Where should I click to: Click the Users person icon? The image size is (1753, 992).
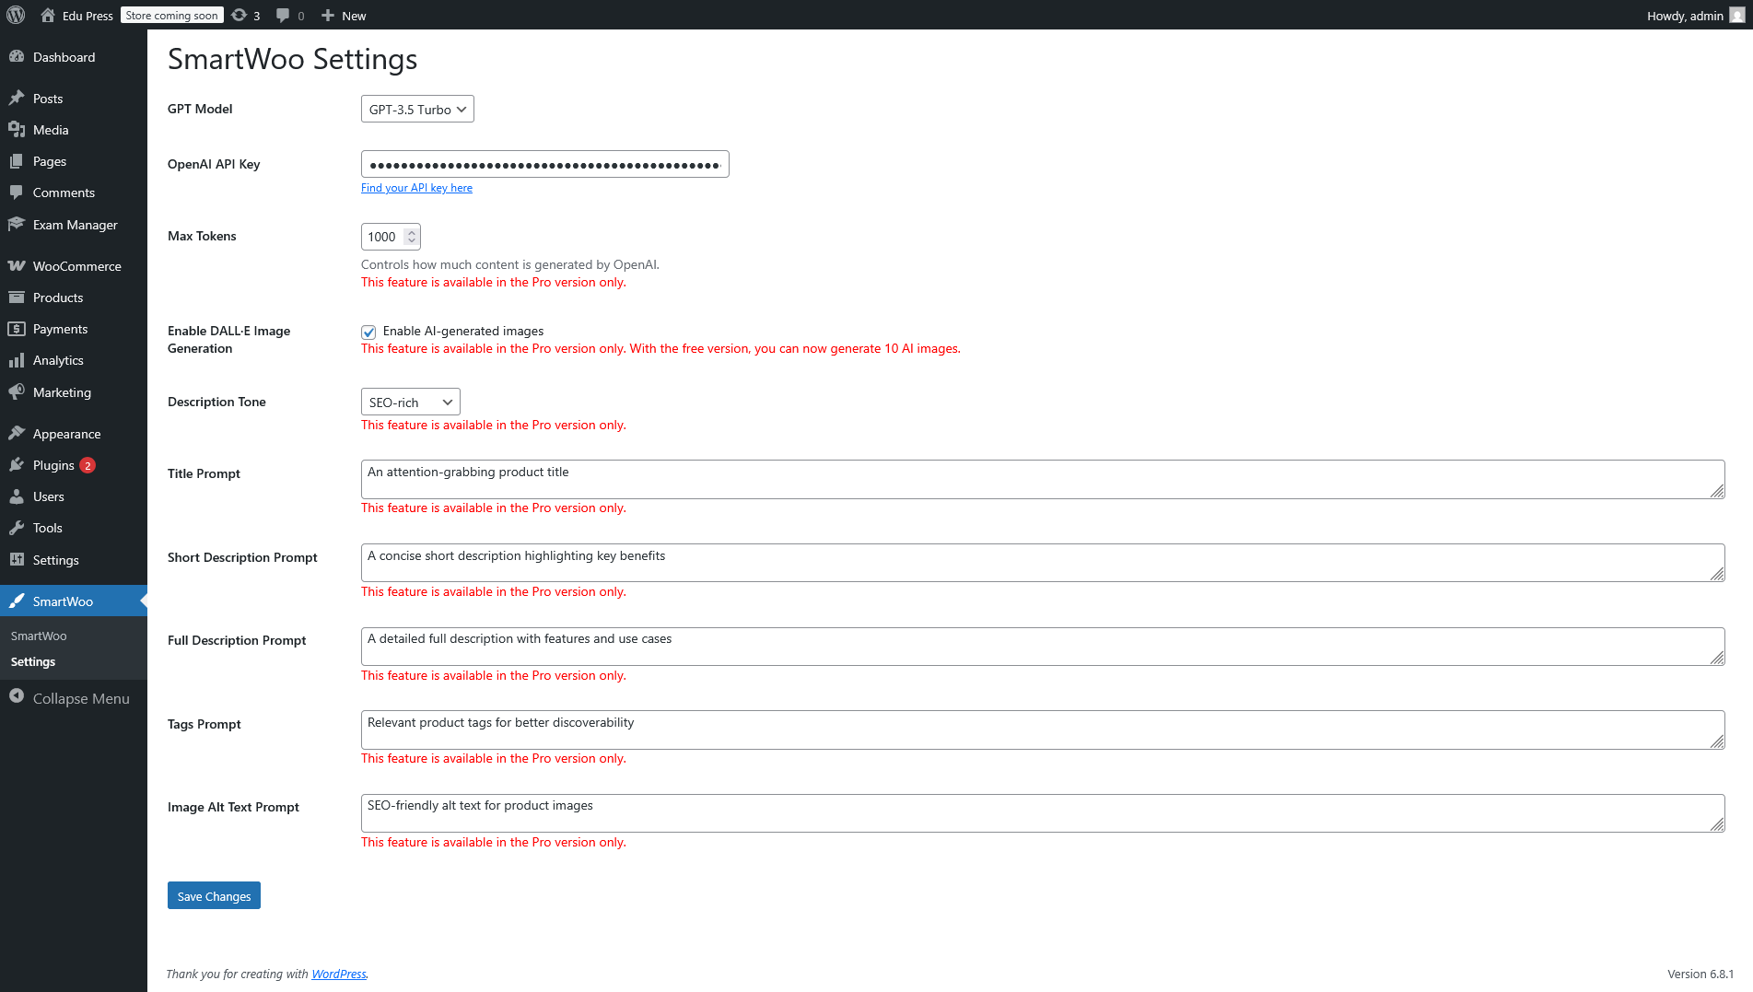pyautogui.click(x=17, y=496)
